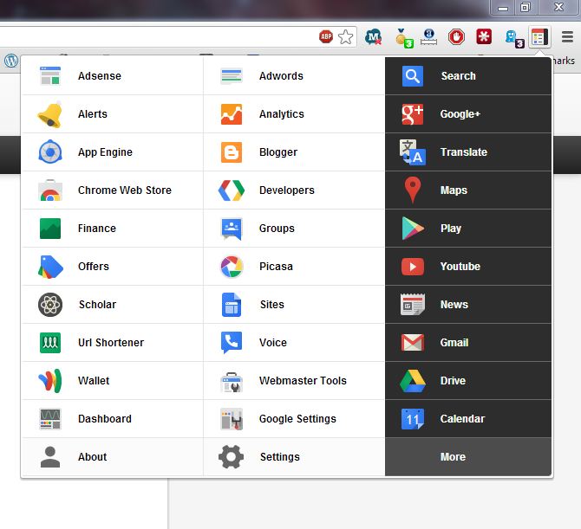Open the red asterisk LastPass extension
Image resolution: width=581 pixels, height=529 pixels.
(484, 36)
